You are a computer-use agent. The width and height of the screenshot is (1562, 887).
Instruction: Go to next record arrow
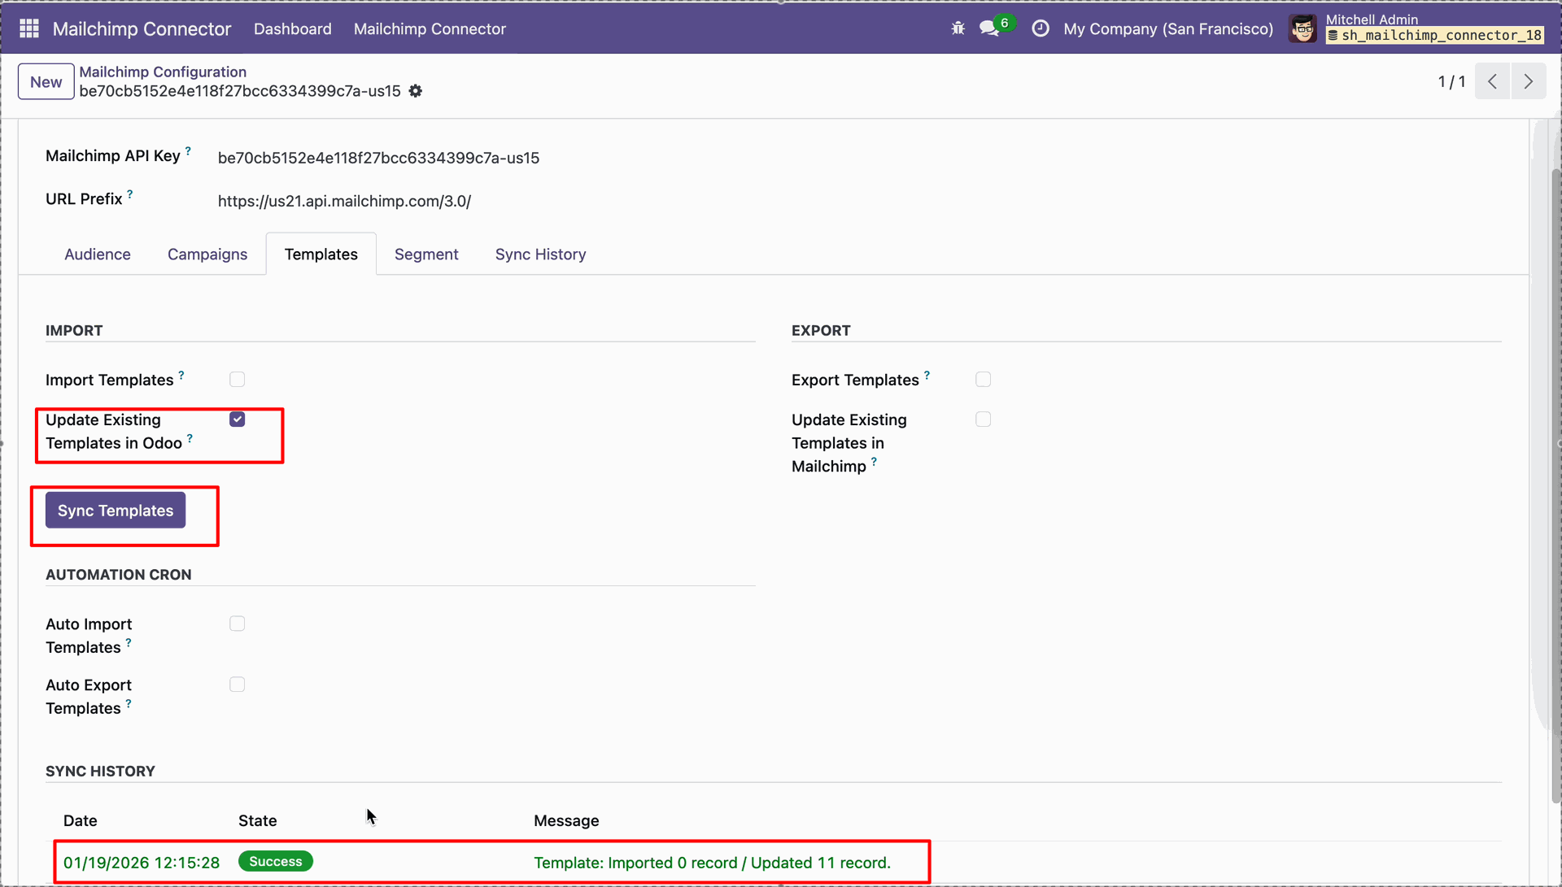(1529, 81)
